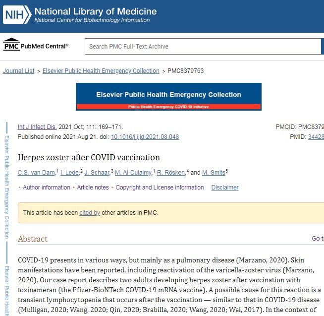Open author I. Lede link

coord(70,173)
